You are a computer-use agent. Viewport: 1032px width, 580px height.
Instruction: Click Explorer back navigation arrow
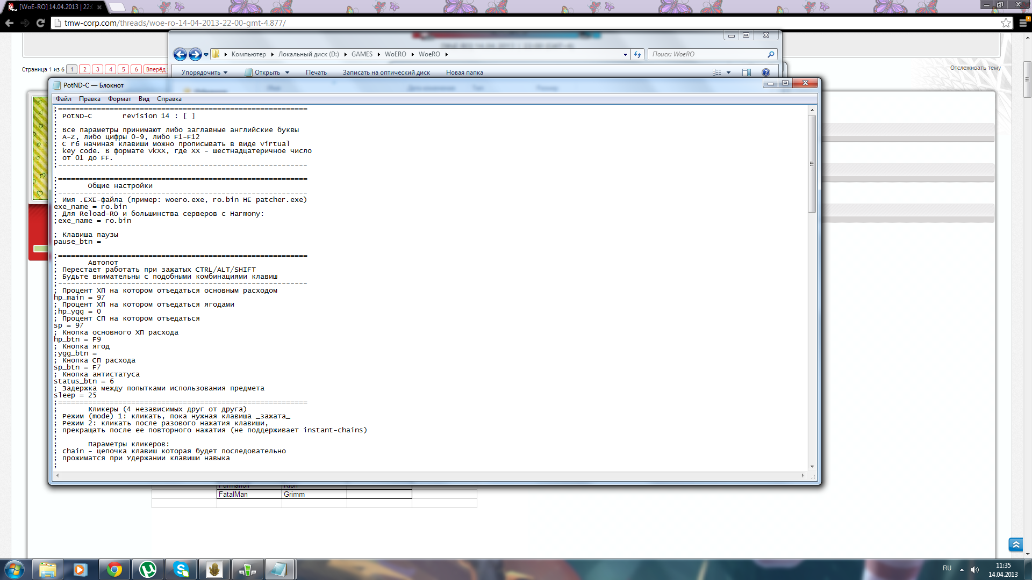[x=180, y=54]
